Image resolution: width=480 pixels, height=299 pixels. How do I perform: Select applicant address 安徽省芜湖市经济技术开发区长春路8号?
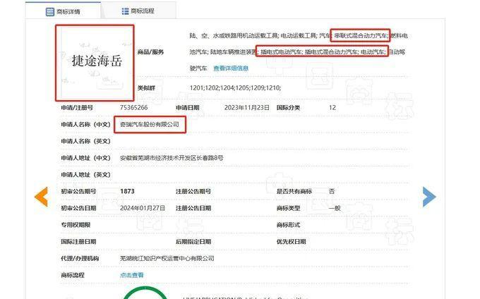(172, 158)
